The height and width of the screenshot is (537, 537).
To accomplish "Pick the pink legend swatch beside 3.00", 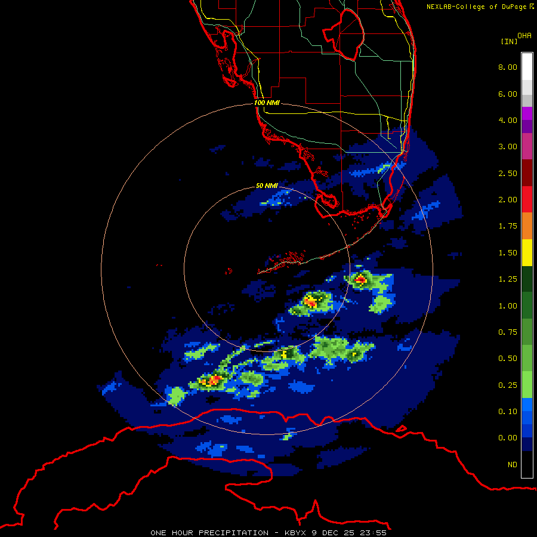I will (527, 146).
